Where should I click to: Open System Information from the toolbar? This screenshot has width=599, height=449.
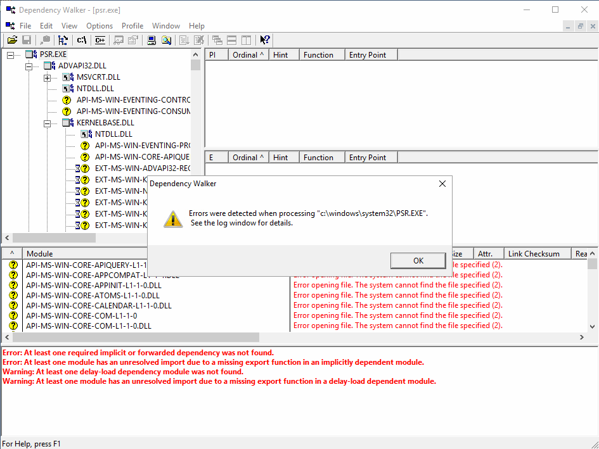(x=151, y=40)
